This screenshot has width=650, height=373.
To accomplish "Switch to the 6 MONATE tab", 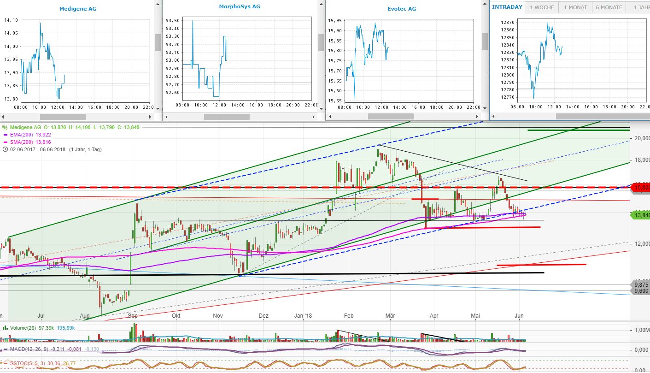I will tap(609, 7).
